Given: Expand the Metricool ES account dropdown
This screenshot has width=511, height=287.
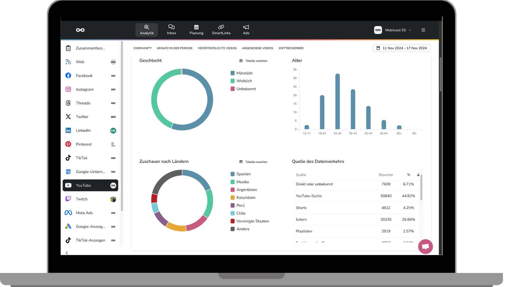Looking at the screenshot, I should pyautogui.click(x=395, y=30).
